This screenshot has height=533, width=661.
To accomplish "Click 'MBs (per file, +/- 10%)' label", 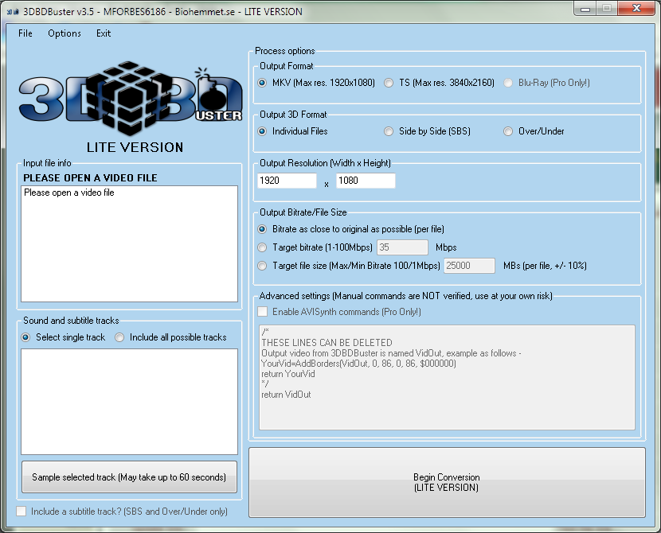I will point(545,266).
